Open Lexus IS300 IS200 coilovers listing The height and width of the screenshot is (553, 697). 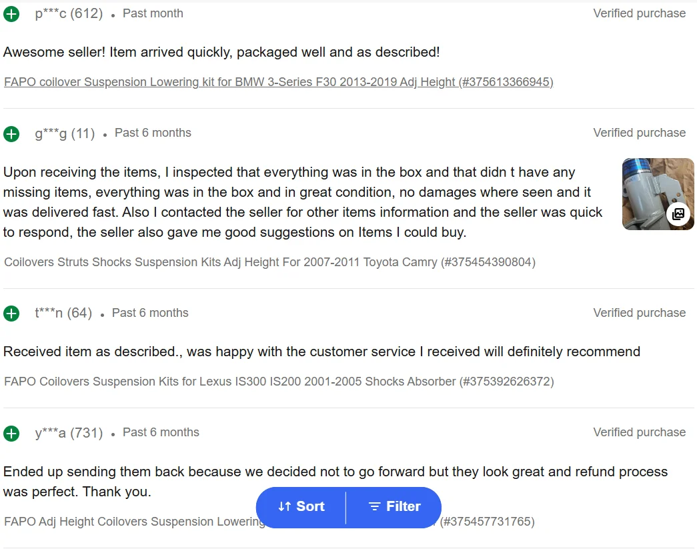click(279, 382)
